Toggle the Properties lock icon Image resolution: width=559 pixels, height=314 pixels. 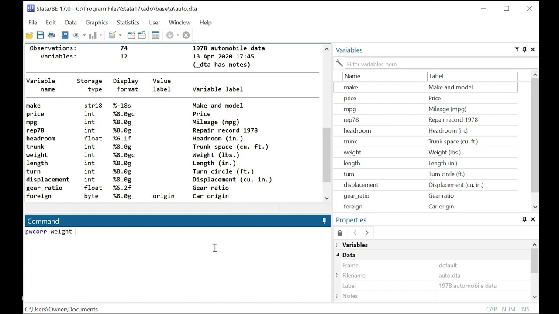tap(340, 233)
